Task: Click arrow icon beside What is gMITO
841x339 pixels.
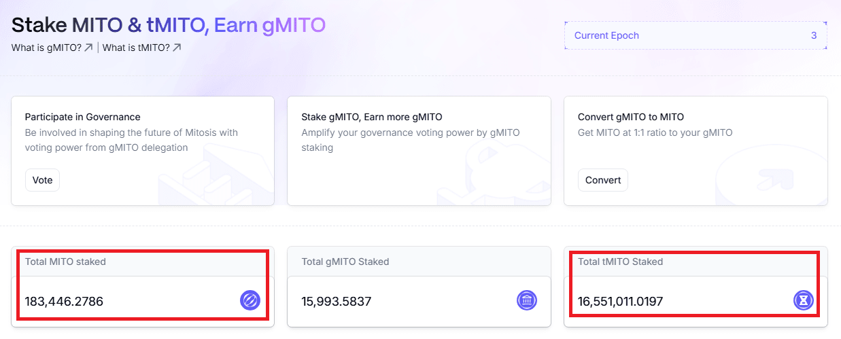Action: pyautogui.click(x=88, y=48)
